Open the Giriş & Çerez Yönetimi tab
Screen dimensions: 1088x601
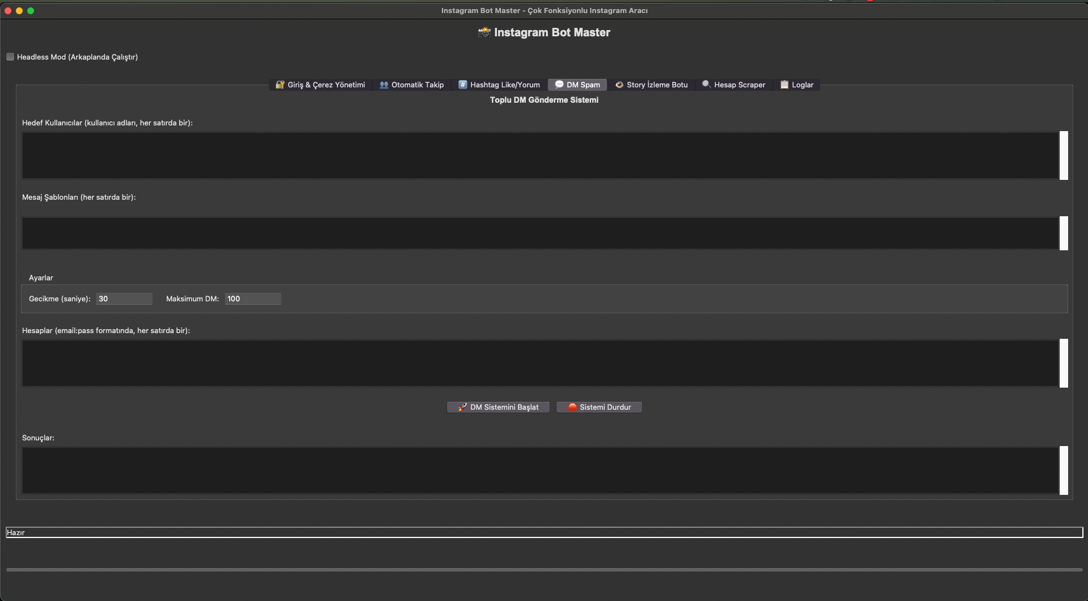tap(321, 85)
